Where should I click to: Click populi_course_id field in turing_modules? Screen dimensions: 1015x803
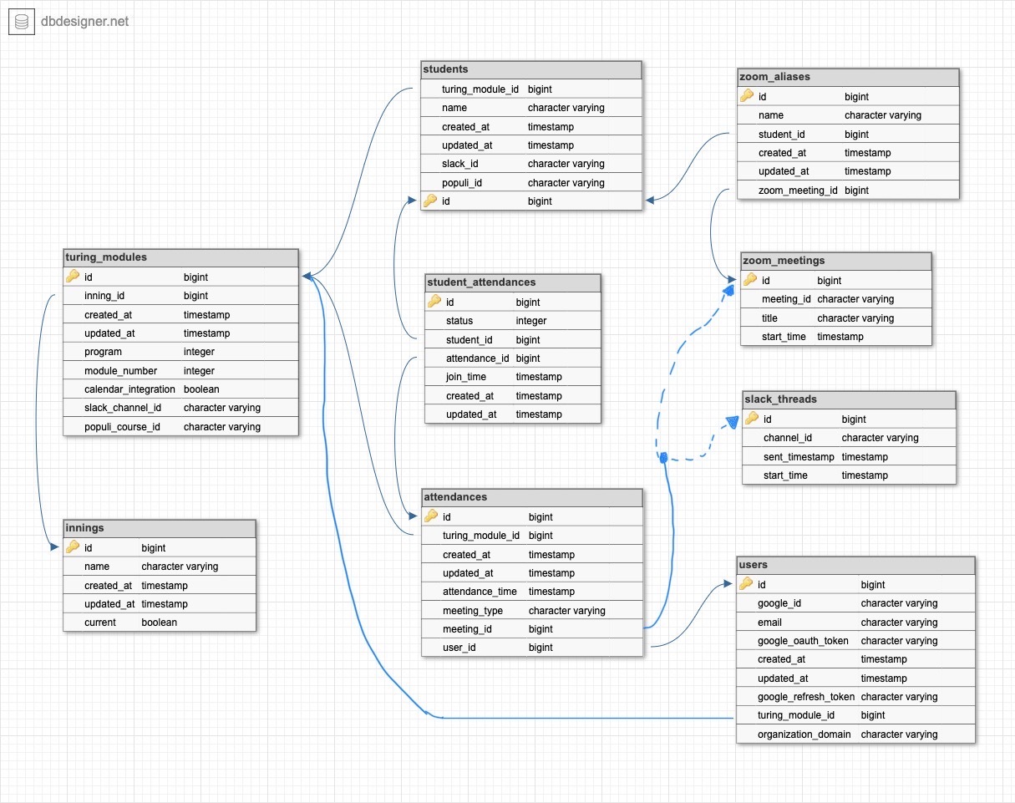coord(180,426)
